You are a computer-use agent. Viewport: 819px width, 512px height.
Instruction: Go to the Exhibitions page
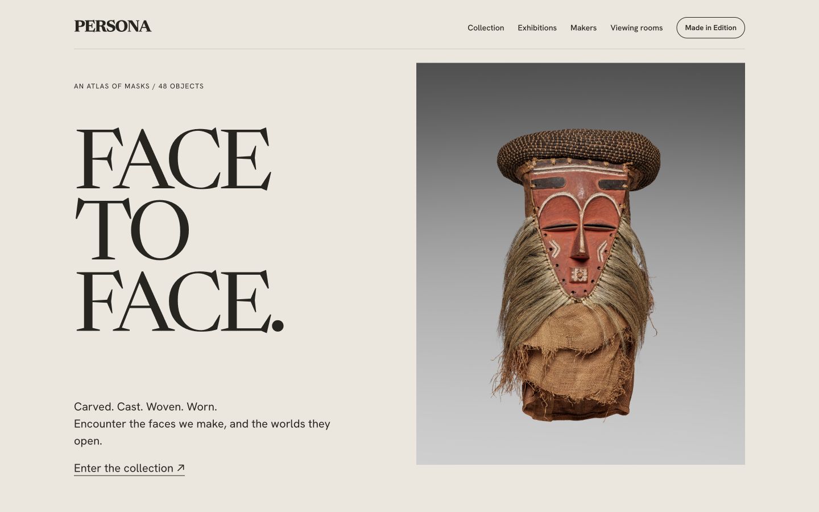(537, 28)
